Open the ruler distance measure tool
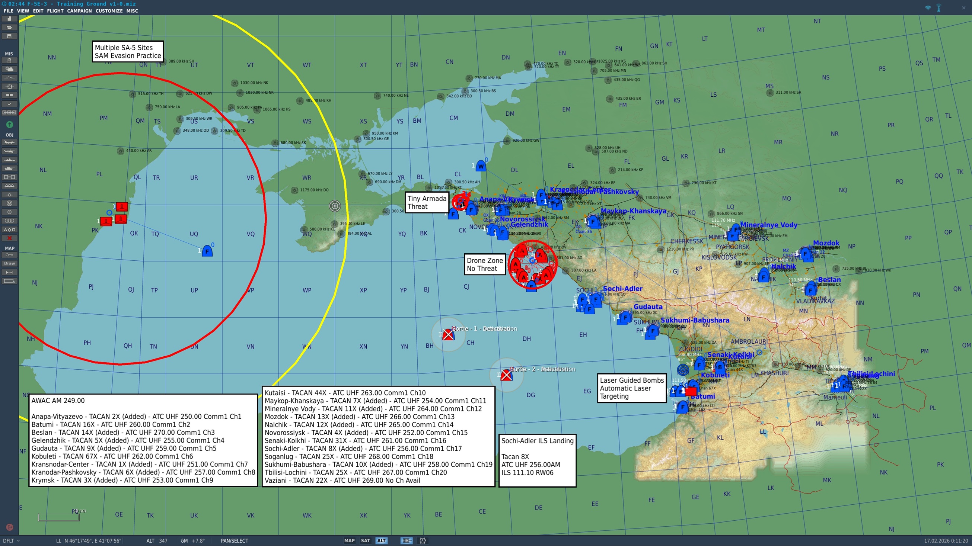Image resolution: width=972 pixels, height=546 pixels. coord(9,272)
